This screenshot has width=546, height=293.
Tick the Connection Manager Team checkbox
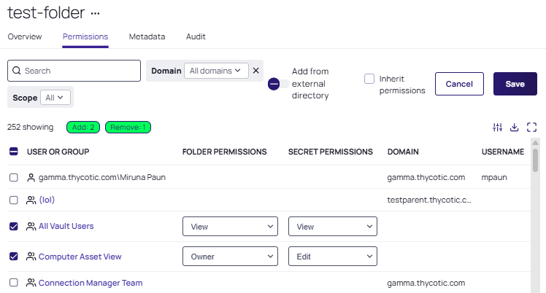[x=14, y=283]
